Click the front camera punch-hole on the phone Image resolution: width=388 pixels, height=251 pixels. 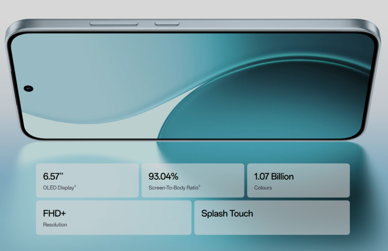(28, 88)
